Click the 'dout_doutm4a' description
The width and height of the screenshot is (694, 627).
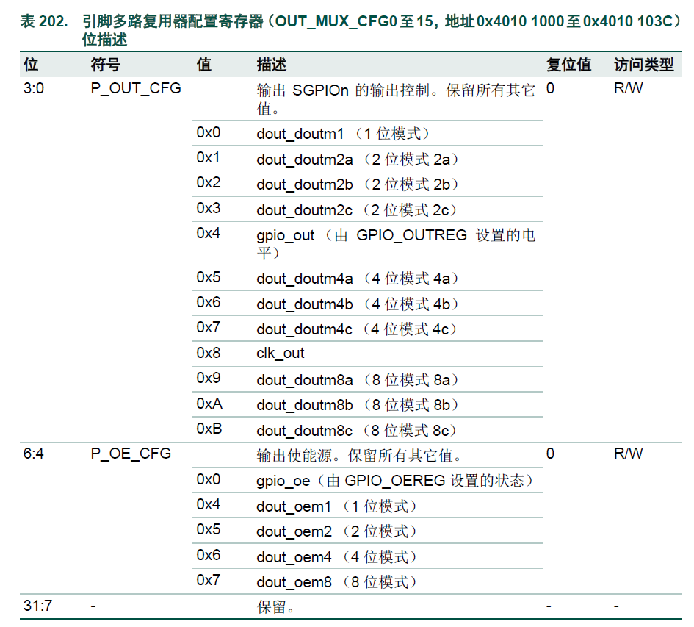tap(358, 279)
